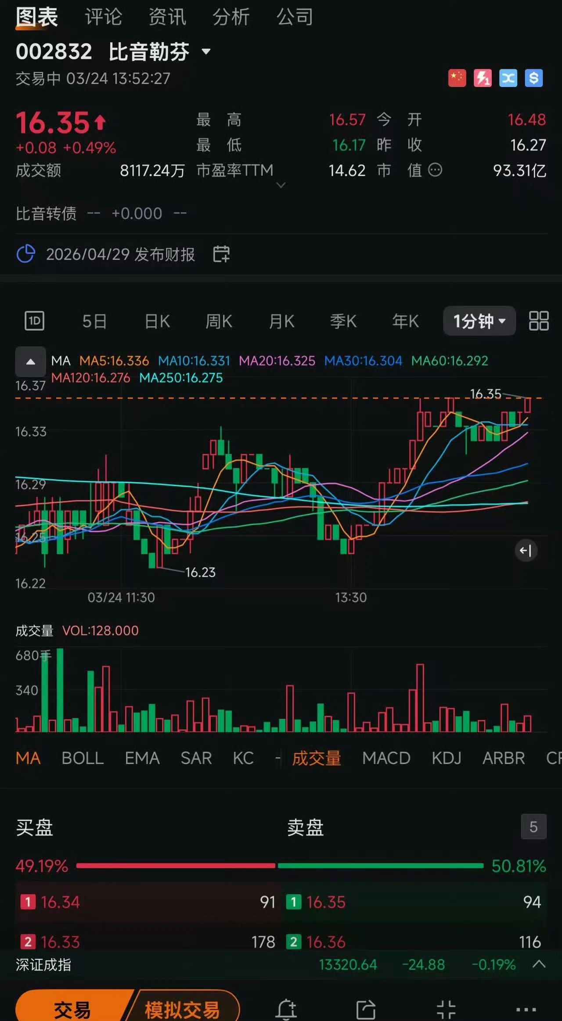Tap the MA5:16.336 legend value
Viewport: 562px width, 1021px height.
114,361
